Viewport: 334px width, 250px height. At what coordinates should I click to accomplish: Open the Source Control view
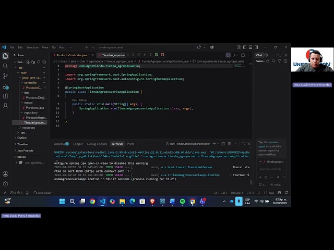5,76
